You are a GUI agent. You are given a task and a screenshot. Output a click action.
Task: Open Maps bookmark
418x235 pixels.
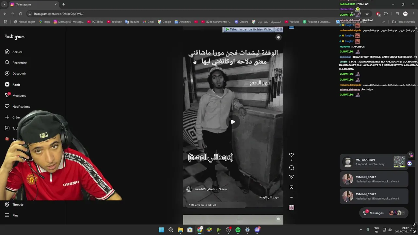click(x=44, y=22)
